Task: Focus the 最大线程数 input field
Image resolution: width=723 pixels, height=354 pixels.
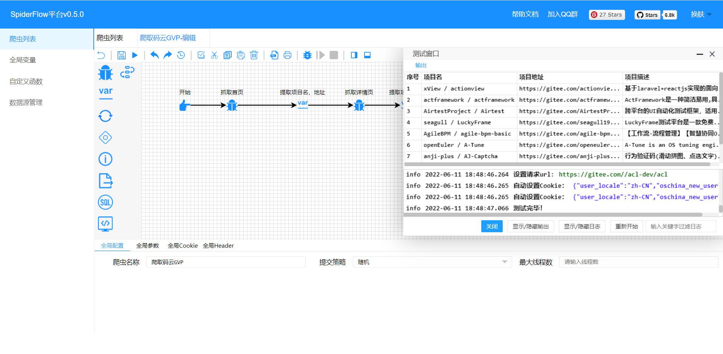Action: (638, 262)
